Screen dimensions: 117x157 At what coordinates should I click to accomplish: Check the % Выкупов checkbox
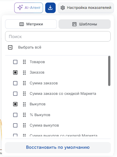[15, 115]
